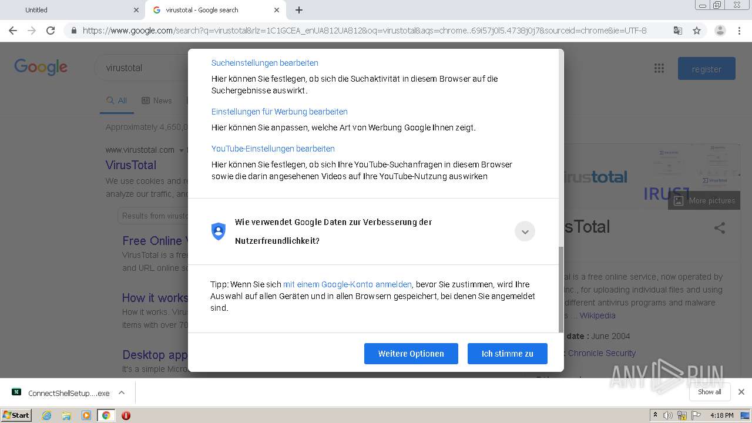Click the 4:18 PM taskbar clock
The height and width of the screenshot is (423, 752).
coord(721,415)
